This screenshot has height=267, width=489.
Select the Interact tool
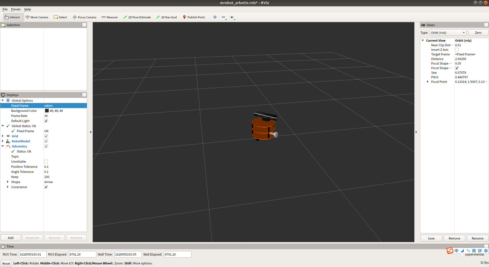(13, 17)
